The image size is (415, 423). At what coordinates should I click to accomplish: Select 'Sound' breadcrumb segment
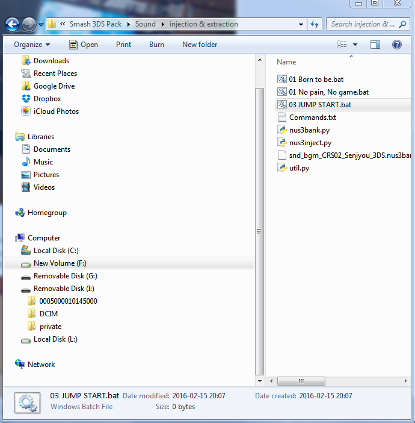[146, 24]
